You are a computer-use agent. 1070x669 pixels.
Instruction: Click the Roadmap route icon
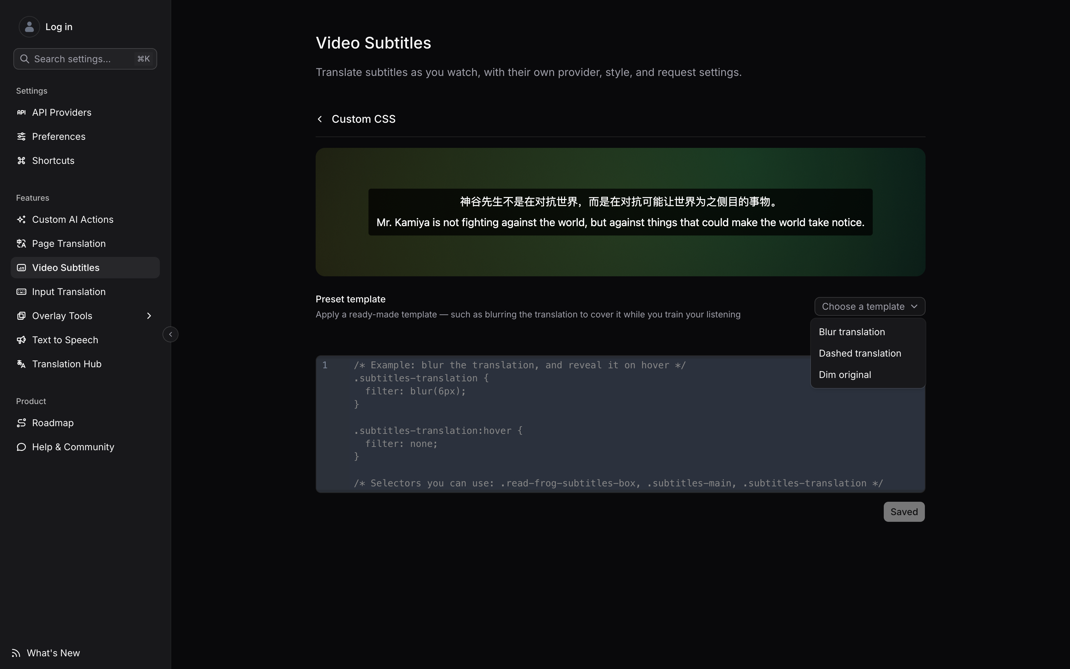tap(21, 423)
